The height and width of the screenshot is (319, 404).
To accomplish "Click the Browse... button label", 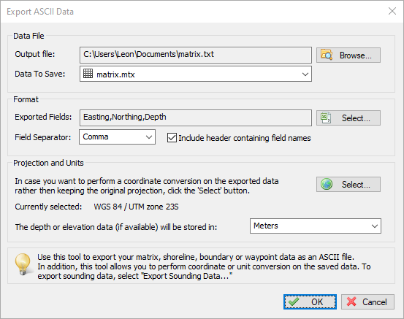I will pyautogui.click(x=355, y=55).
